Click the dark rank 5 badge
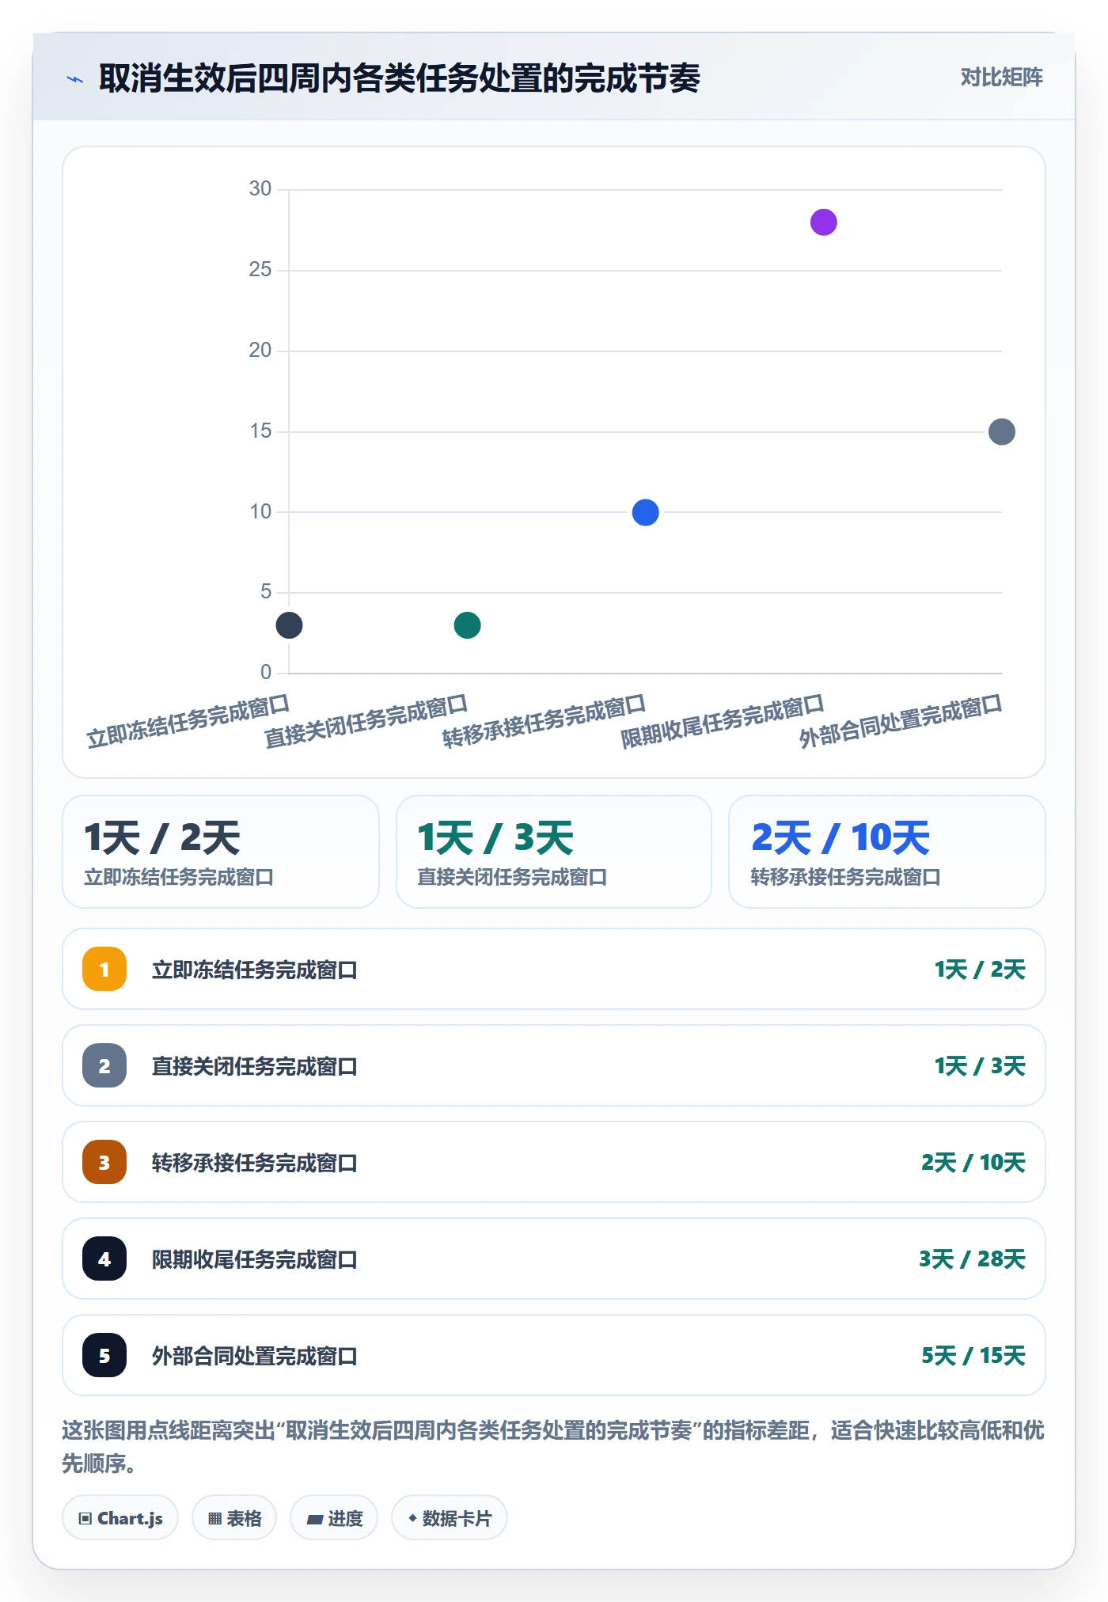Screen dimensions: 1108x1602 tap(104, 1355)
